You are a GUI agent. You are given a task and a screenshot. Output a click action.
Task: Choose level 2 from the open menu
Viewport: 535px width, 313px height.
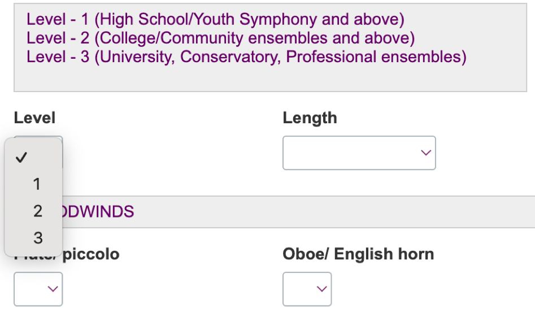[37, 211]
